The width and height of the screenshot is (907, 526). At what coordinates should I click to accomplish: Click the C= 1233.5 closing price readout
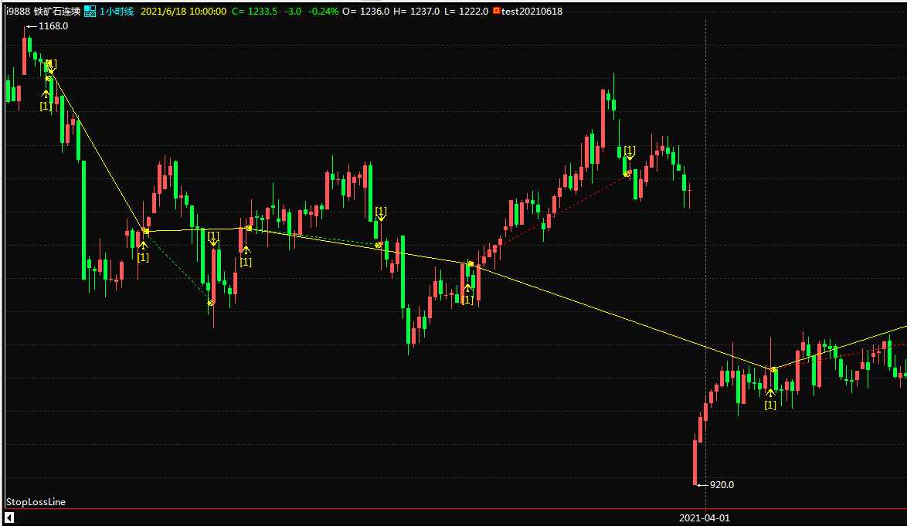point(255,12)
